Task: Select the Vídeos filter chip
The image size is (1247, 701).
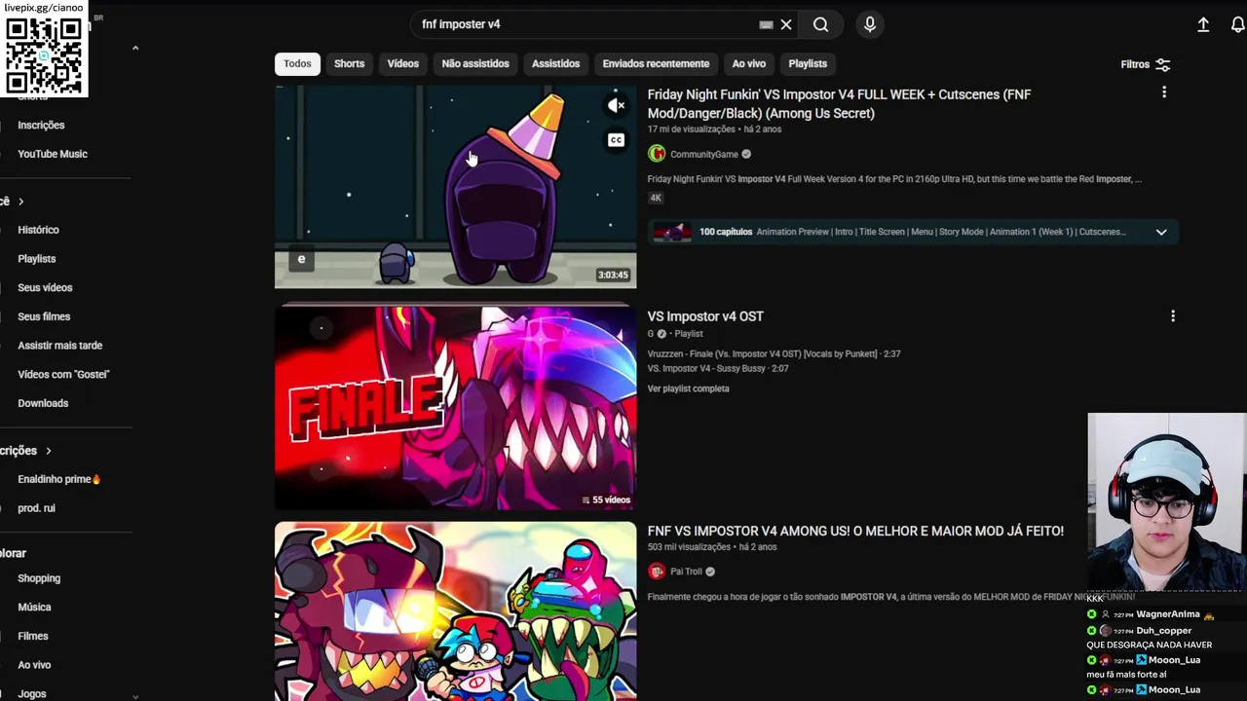Action: 402,63
